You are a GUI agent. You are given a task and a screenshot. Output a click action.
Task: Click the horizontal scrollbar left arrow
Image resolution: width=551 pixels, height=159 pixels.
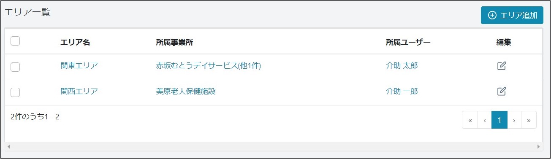tap(8, 146)
